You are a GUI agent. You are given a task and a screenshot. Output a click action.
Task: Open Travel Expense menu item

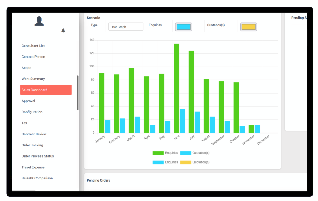(33, 167)
